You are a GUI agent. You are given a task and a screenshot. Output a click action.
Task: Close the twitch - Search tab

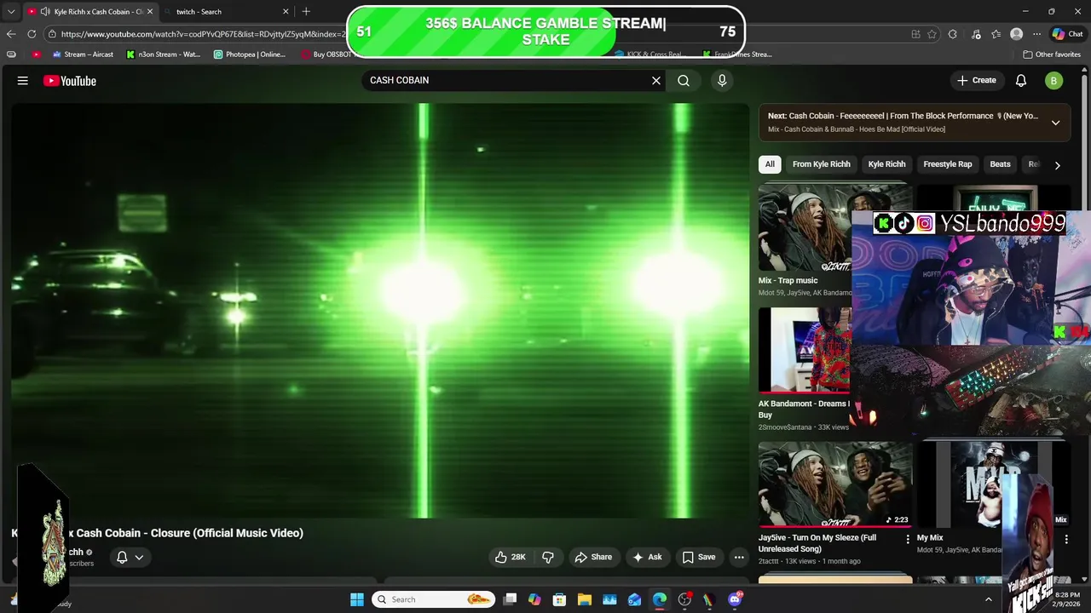[286, 12]
